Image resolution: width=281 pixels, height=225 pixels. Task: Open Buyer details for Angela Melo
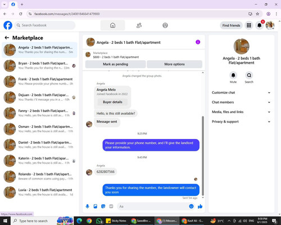(112, 102)
